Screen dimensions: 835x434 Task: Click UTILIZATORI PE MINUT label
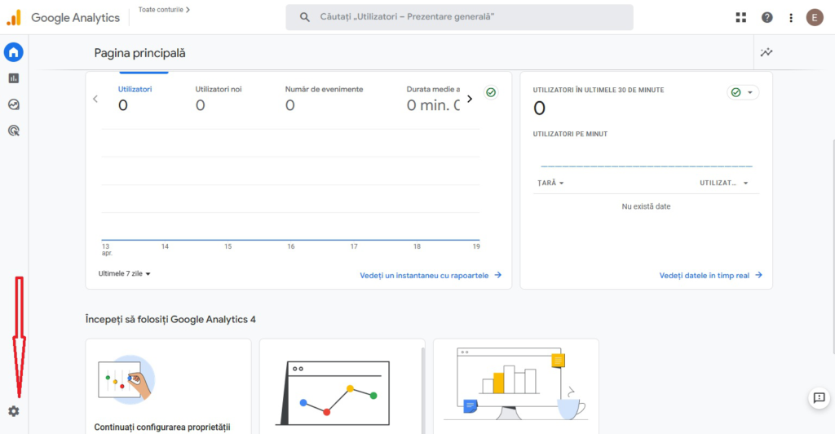click(570, 134)
